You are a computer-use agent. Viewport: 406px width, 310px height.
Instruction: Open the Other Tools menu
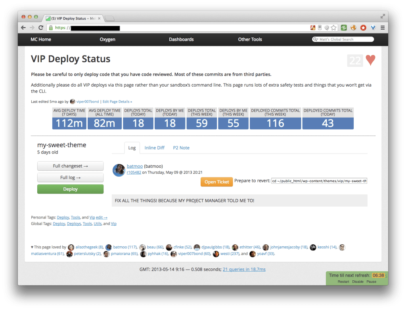click(x=250, y=39)
